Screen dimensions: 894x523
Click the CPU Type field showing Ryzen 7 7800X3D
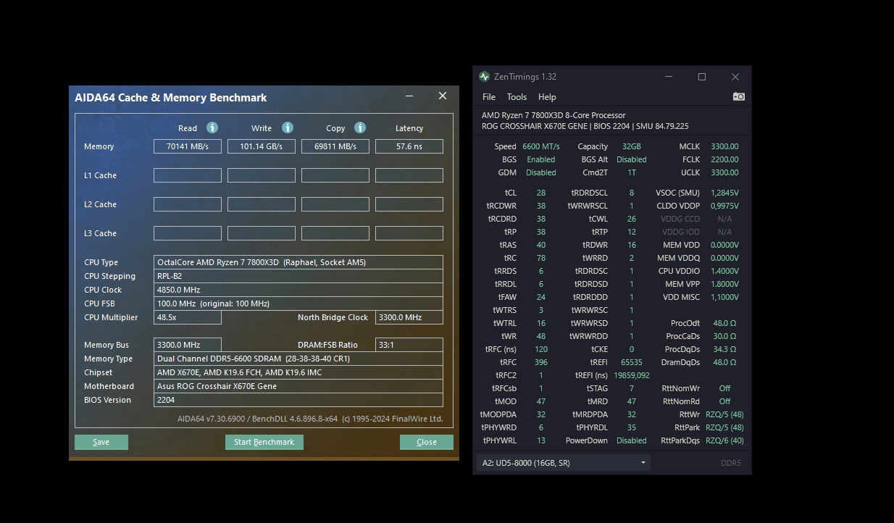tap(298, 262)
